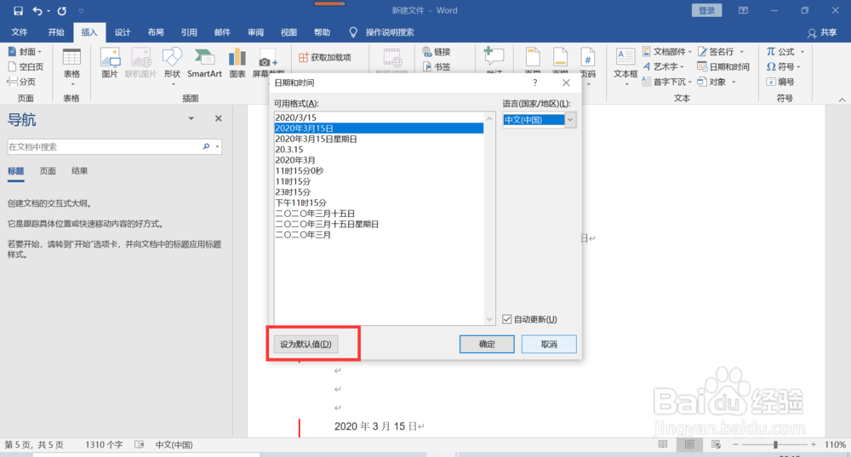851x457 pixels.
Task: Insert a SmartArt graphic
Action: (204, 62)
